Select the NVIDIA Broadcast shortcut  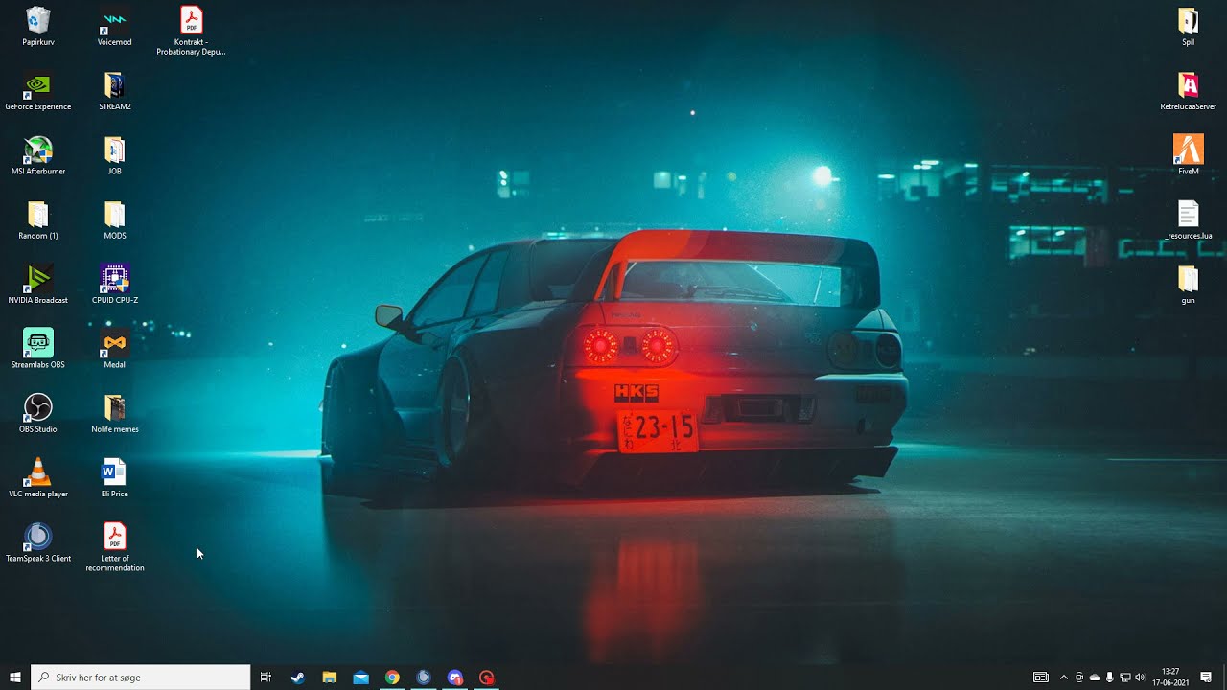38,285
